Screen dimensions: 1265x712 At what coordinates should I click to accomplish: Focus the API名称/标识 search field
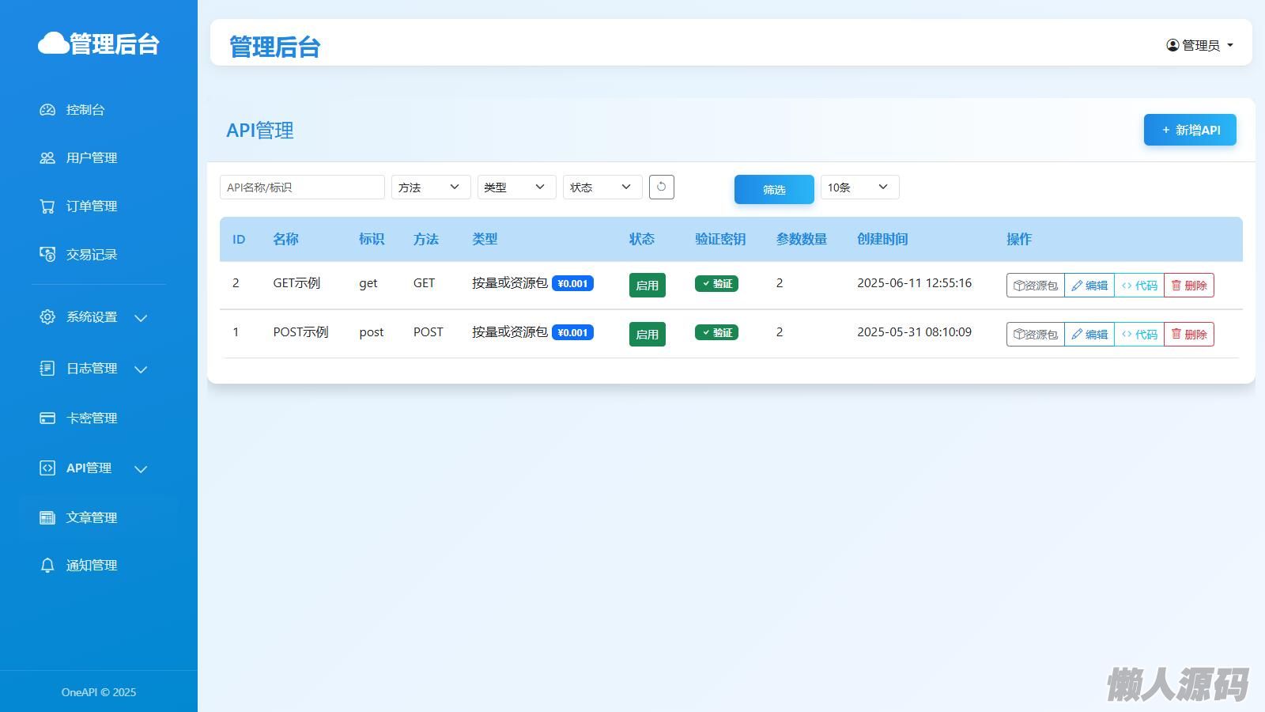pyautogui.click(x=302, y=187)
